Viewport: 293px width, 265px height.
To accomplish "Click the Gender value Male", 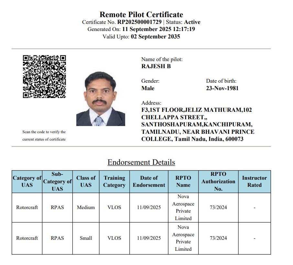I will coord(148,88).
